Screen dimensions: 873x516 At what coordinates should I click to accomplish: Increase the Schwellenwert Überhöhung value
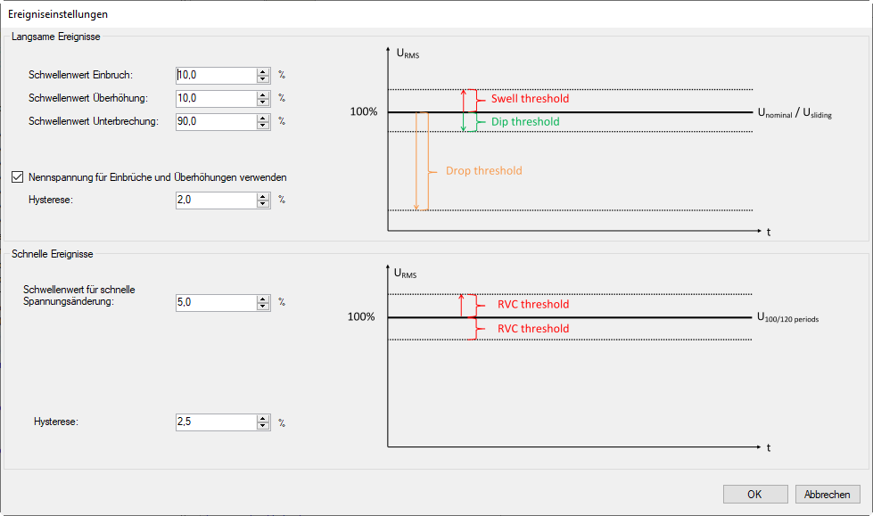pos(263,94)
